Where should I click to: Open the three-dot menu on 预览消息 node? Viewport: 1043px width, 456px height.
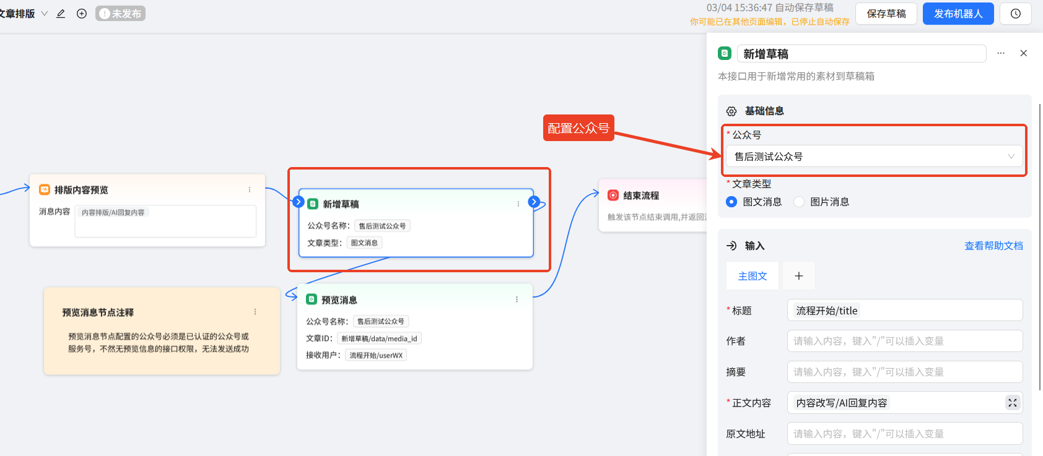[517, 299]
